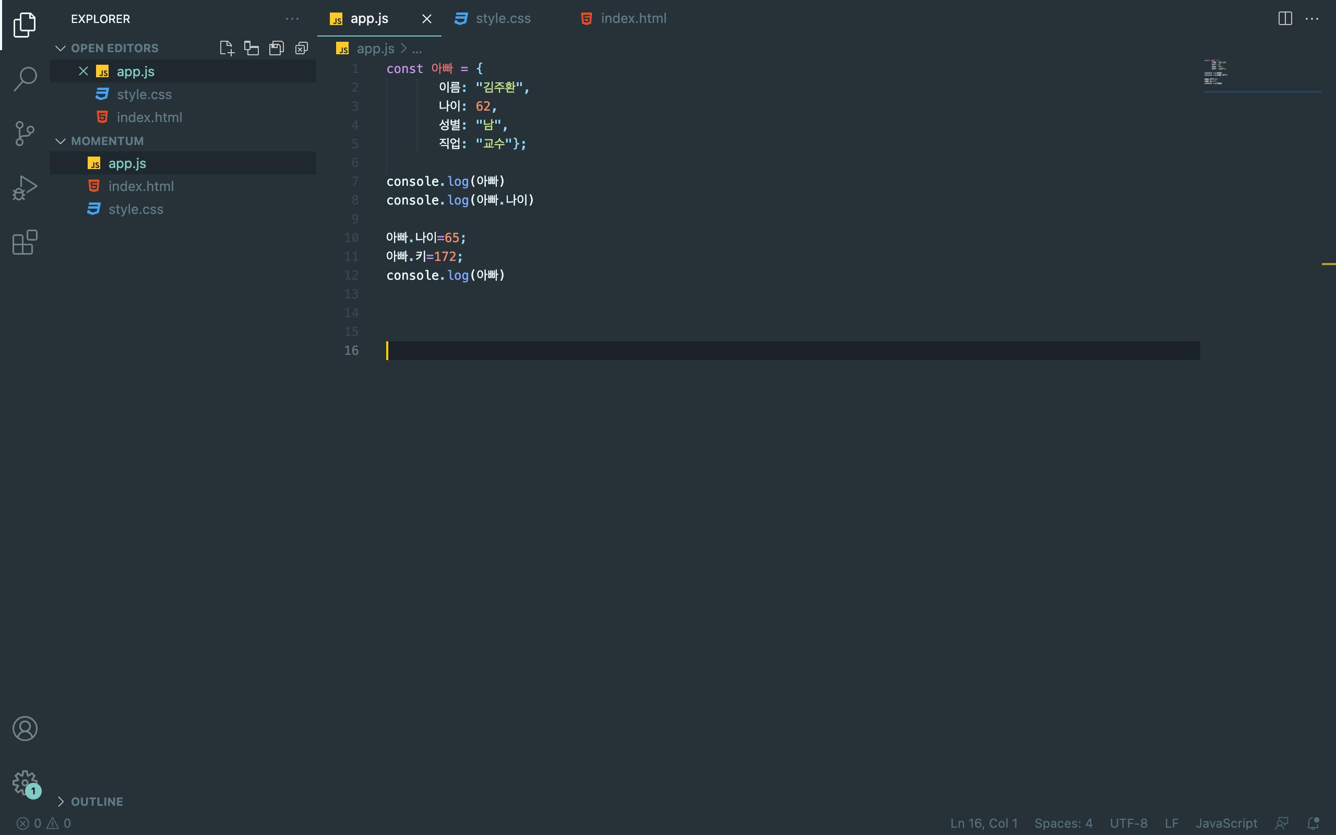Switch to the style.css tab
1336x835 pixels.
coord(503,18)
